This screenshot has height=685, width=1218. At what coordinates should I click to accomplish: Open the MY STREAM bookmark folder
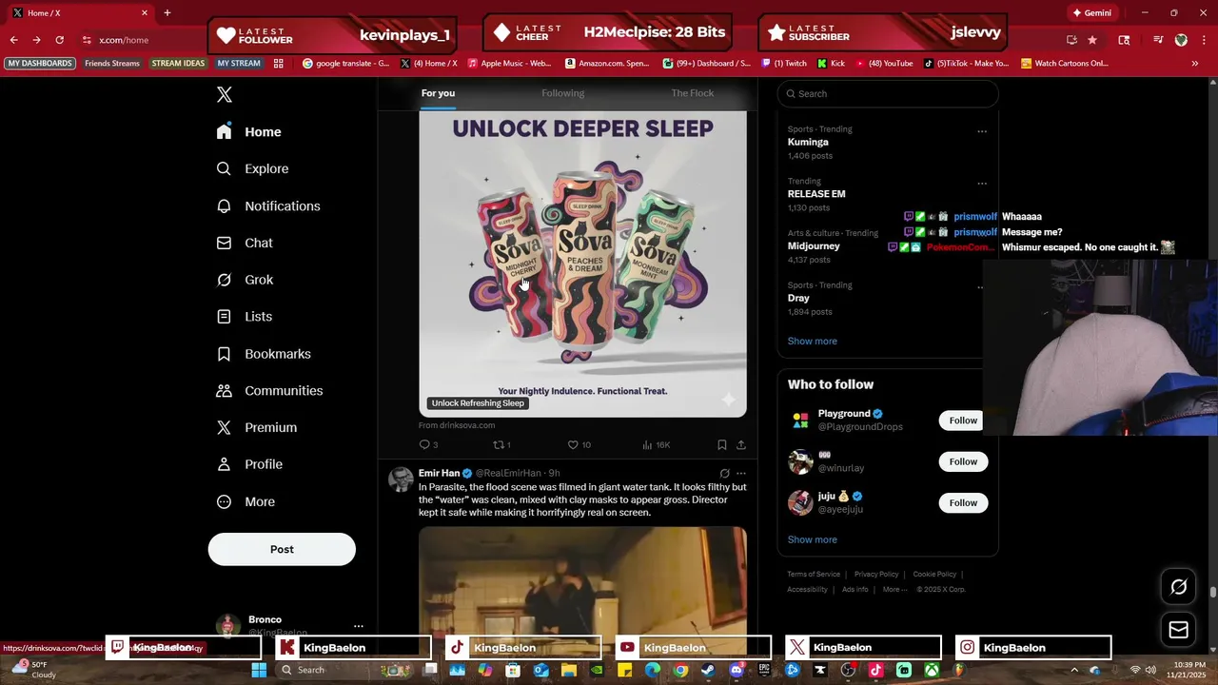[239, 64]
